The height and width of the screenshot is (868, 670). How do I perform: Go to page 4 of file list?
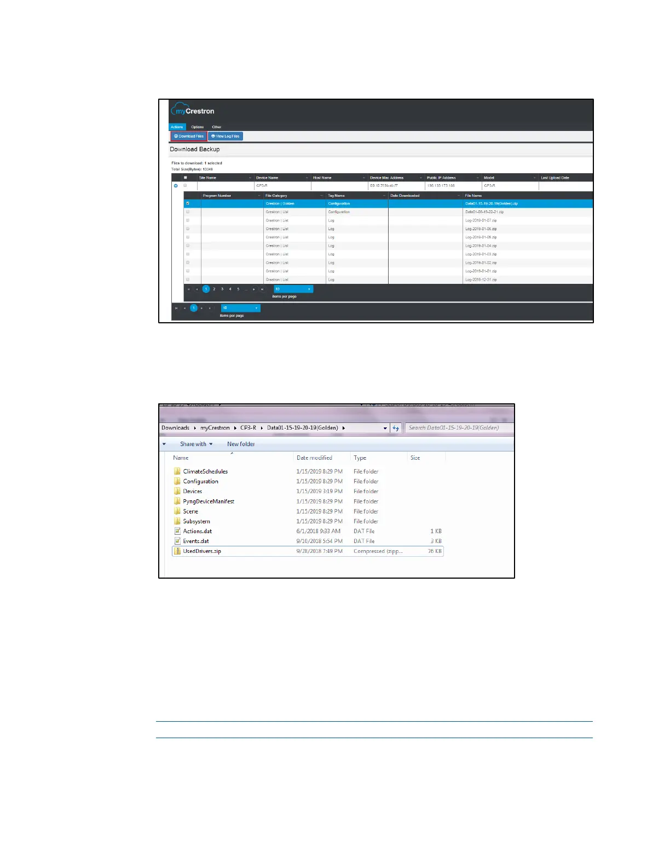pyautogui.click(x=230, y=289)
